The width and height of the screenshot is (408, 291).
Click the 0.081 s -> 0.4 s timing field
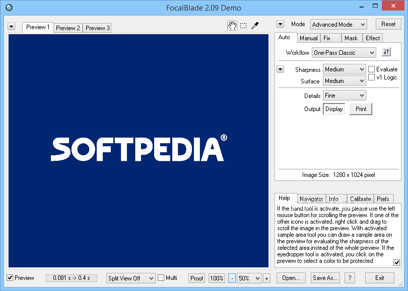[x=72, y=278]
